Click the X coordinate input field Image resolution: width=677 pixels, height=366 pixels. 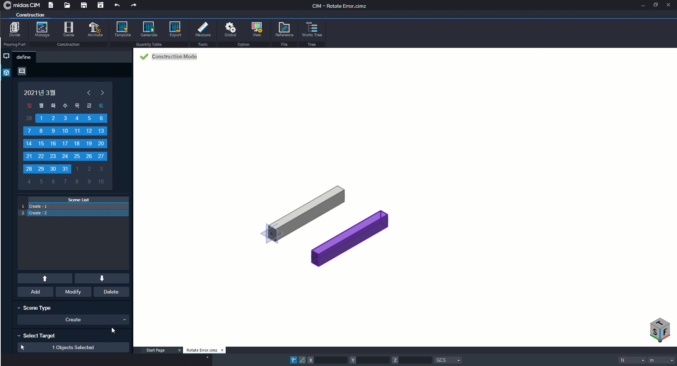pos(331,360)
